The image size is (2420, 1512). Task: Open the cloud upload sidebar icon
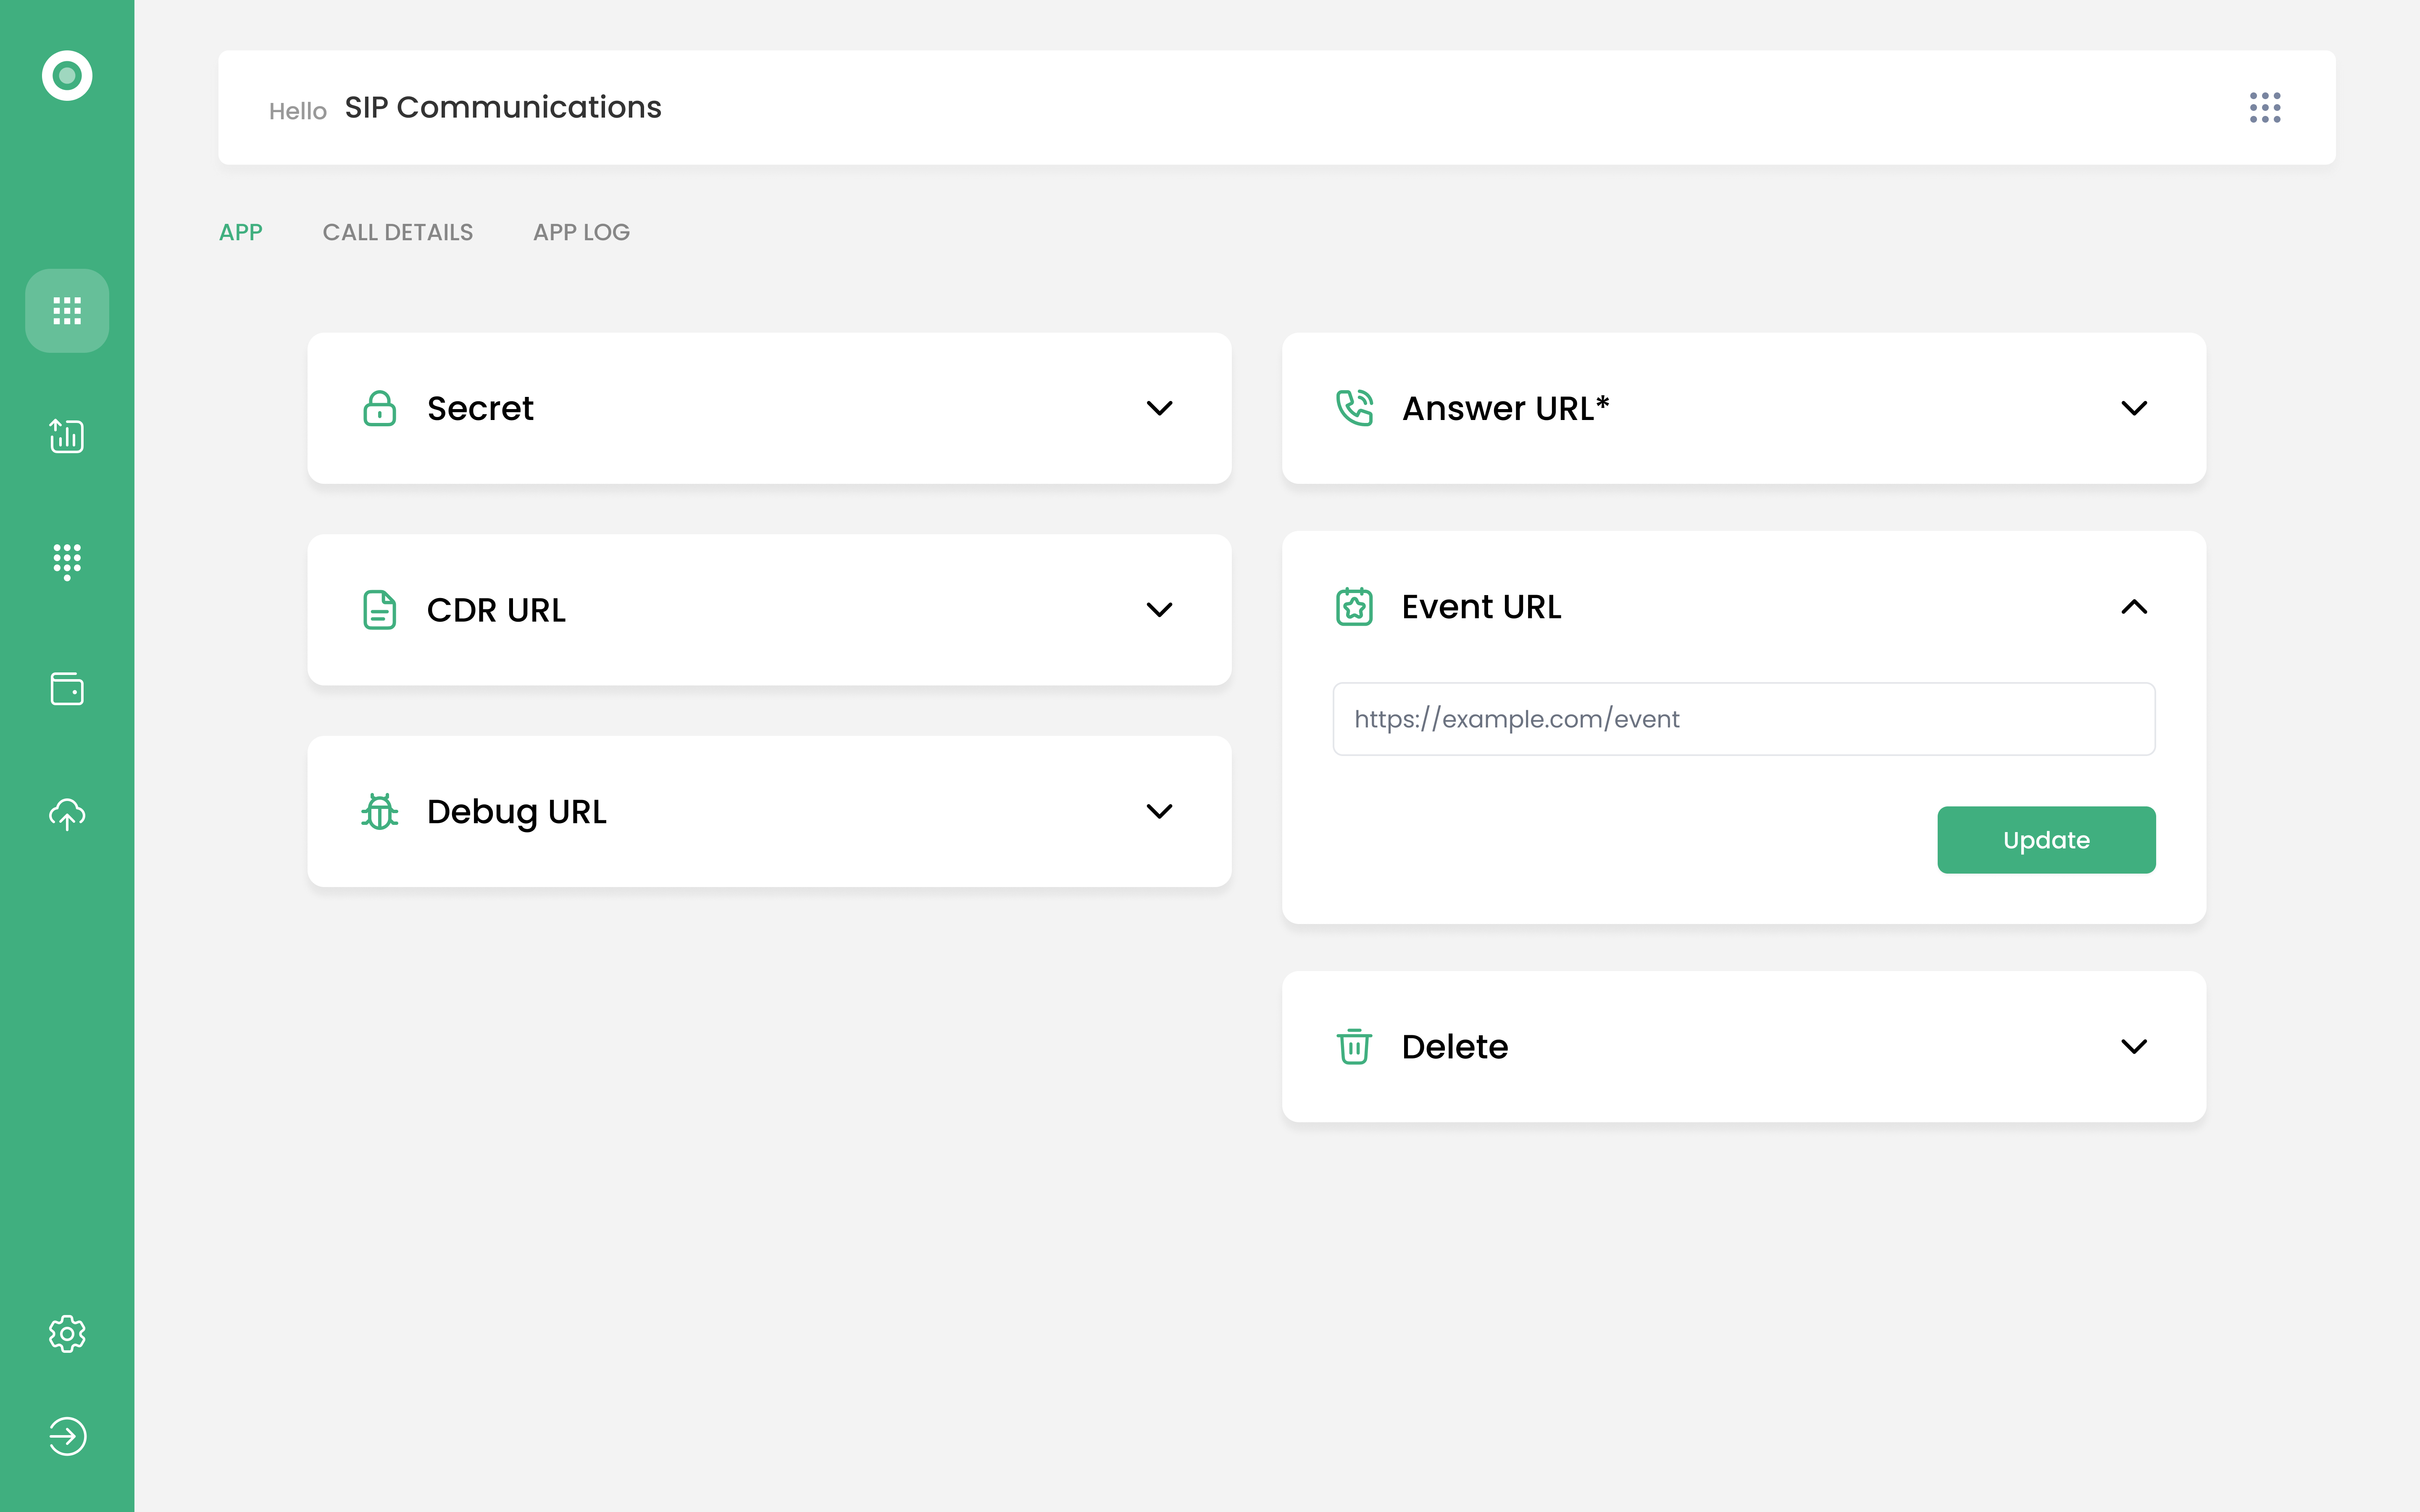tap(67, 814)
